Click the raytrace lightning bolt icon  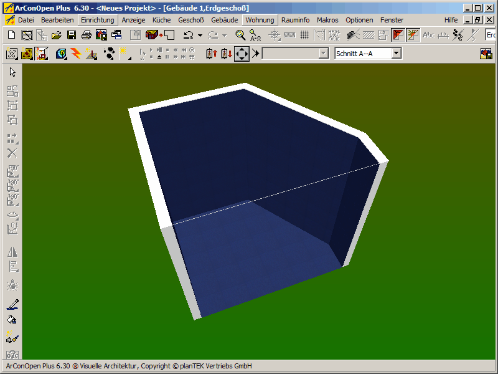76,54
